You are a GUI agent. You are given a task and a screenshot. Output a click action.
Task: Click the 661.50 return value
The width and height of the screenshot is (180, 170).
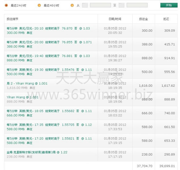point(169,127)
